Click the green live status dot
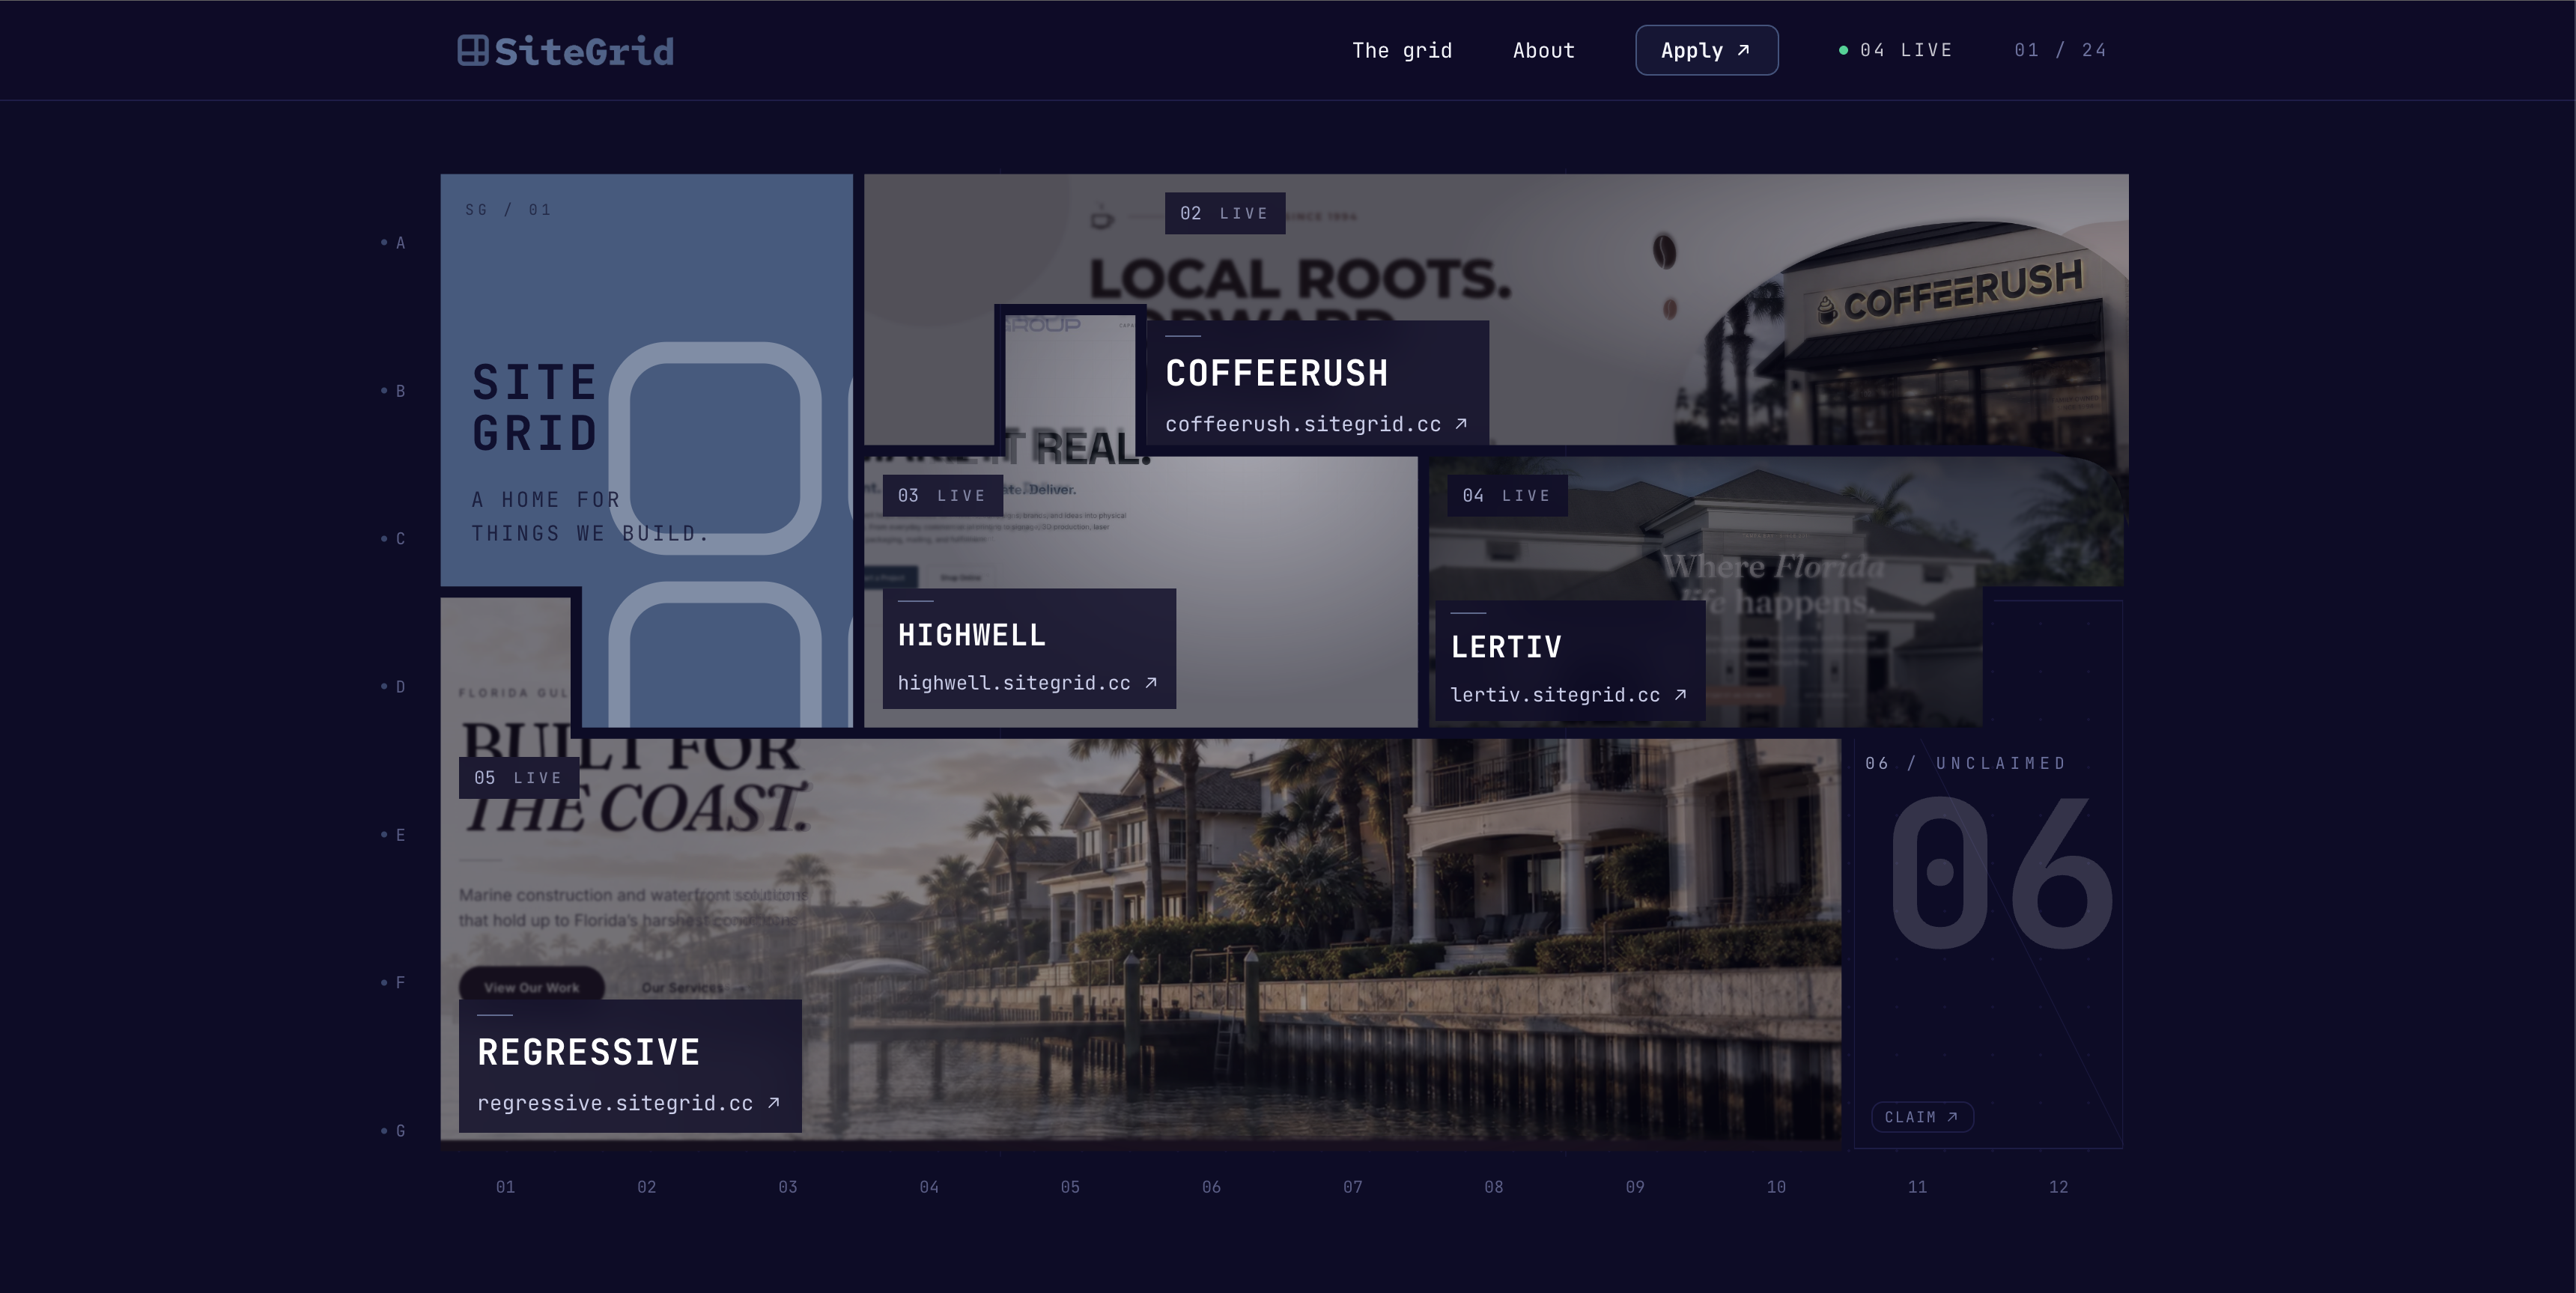Viewport: 2576px width, 1293px height. coord(1843,50)
